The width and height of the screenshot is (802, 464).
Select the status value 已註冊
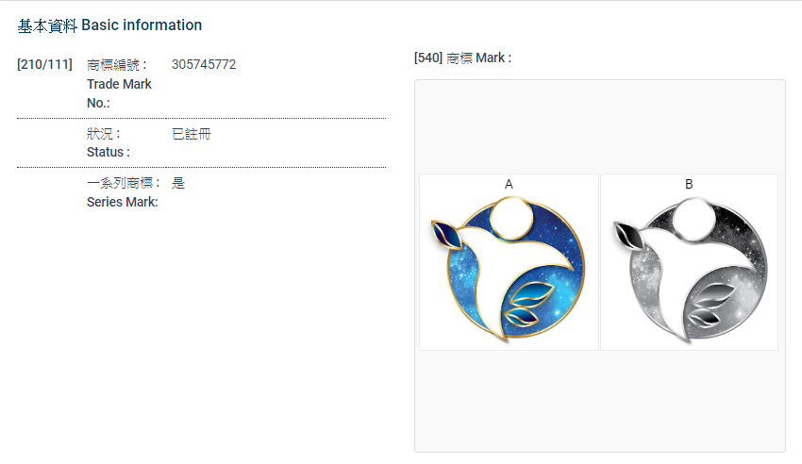coord(192,135)
